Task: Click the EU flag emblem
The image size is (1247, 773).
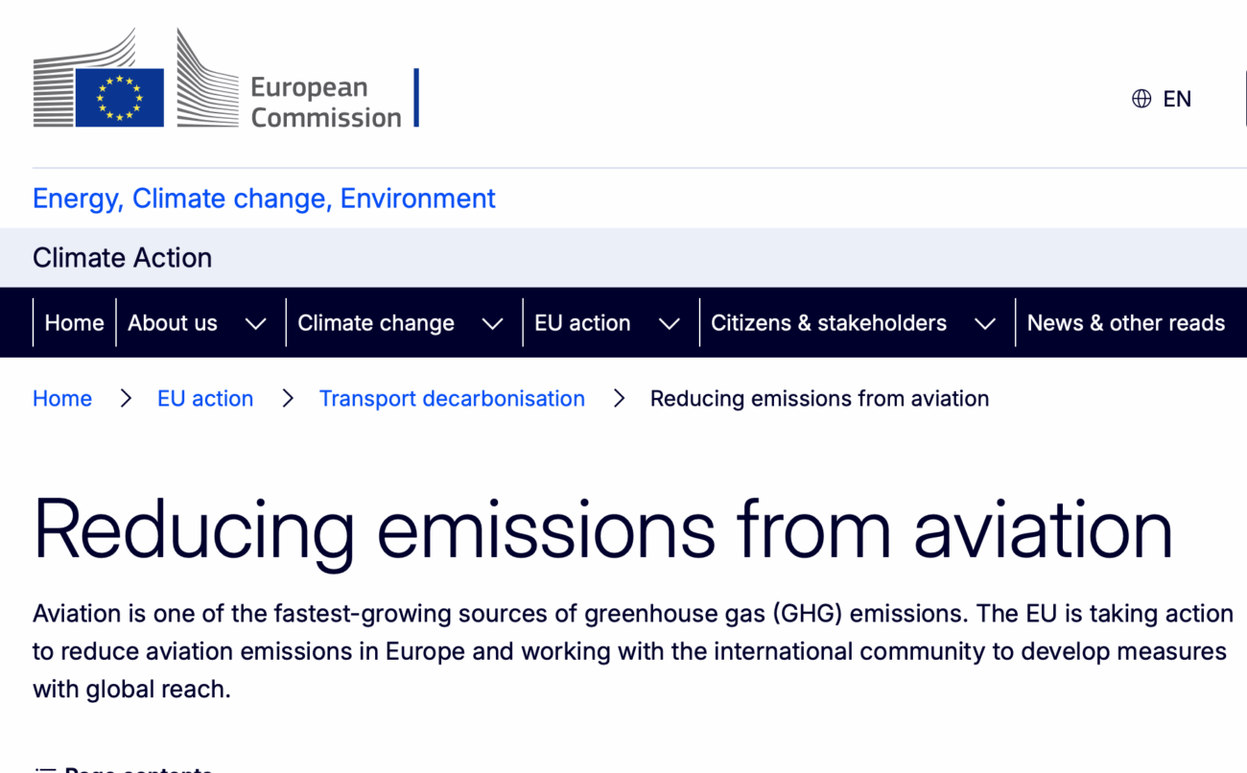Action: [x=120, y=97]
